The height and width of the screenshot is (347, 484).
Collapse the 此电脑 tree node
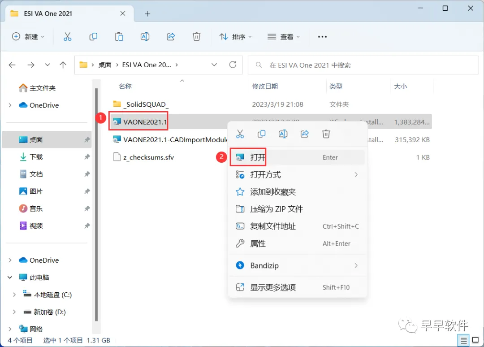pyautogui.click(x=10, y=278)
